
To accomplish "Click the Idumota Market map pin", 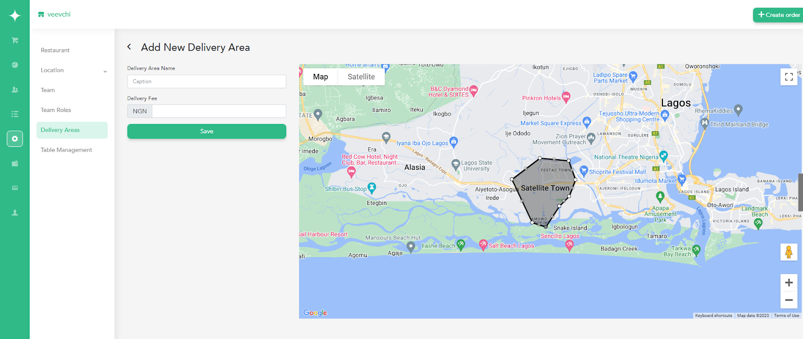I will tap(682, 179).
